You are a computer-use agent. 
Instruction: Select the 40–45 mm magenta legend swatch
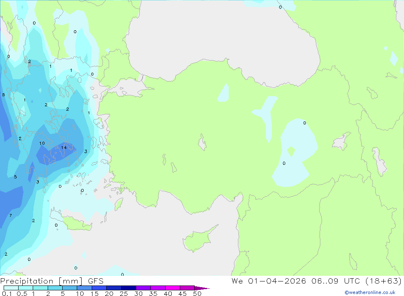(x=173, y=288)
